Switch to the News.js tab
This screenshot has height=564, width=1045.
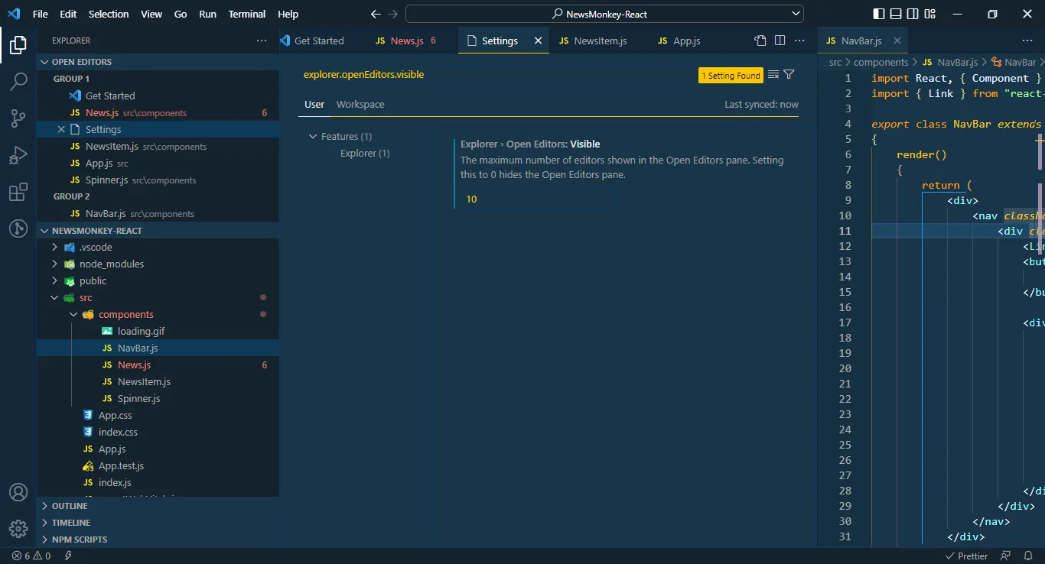tap(407, 41)
